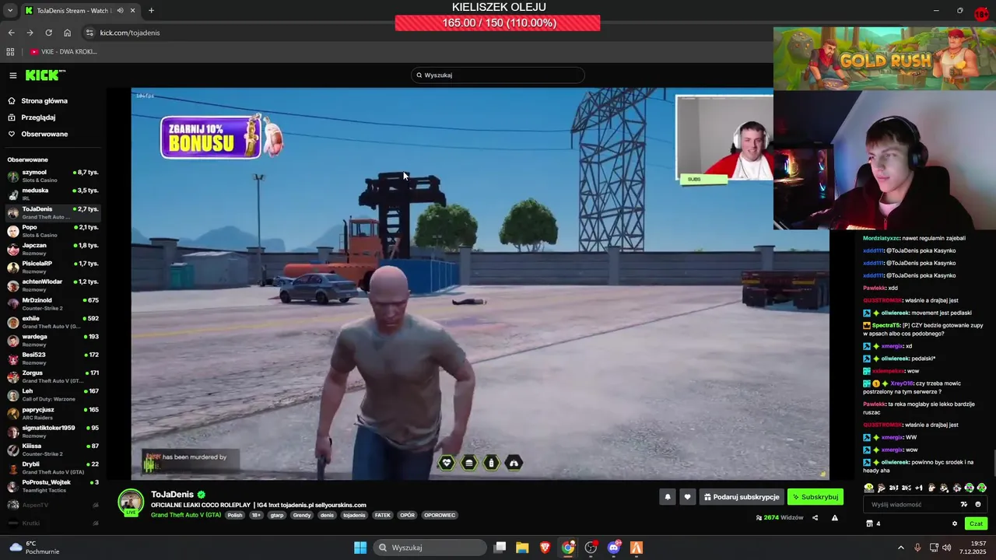Click the Wyszukaj search field on Kick
The width and height of the screenshot is (996, 560).
point(498,75)
